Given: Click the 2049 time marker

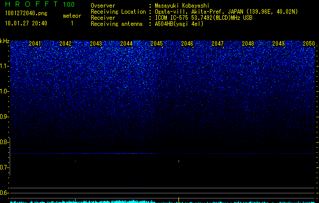Looking at the screenshot, I should click(278, 43).
